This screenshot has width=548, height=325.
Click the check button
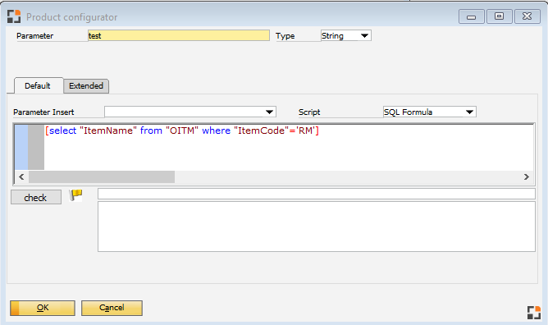pos(35,198)
